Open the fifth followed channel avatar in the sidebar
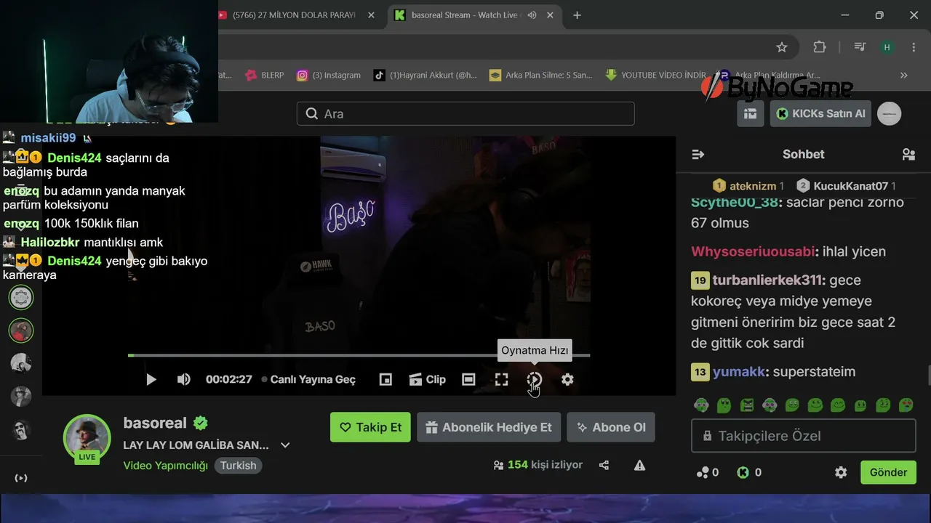 [21, 430]
